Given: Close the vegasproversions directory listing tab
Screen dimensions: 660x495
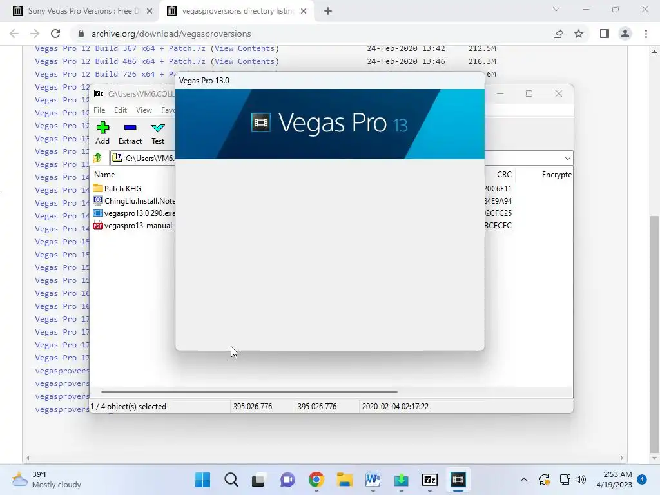Looking at the screenshot, I should [x=304, y=11].
